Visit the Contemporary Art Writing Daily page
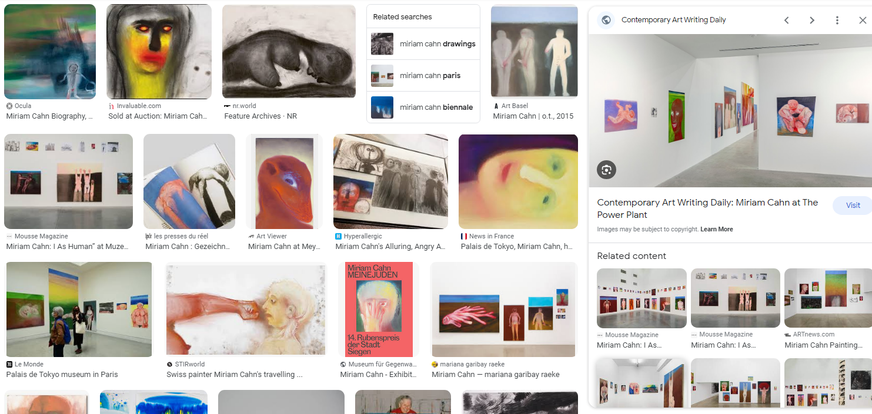The width and height of the screenshot is (872, 414). [852, 206]
